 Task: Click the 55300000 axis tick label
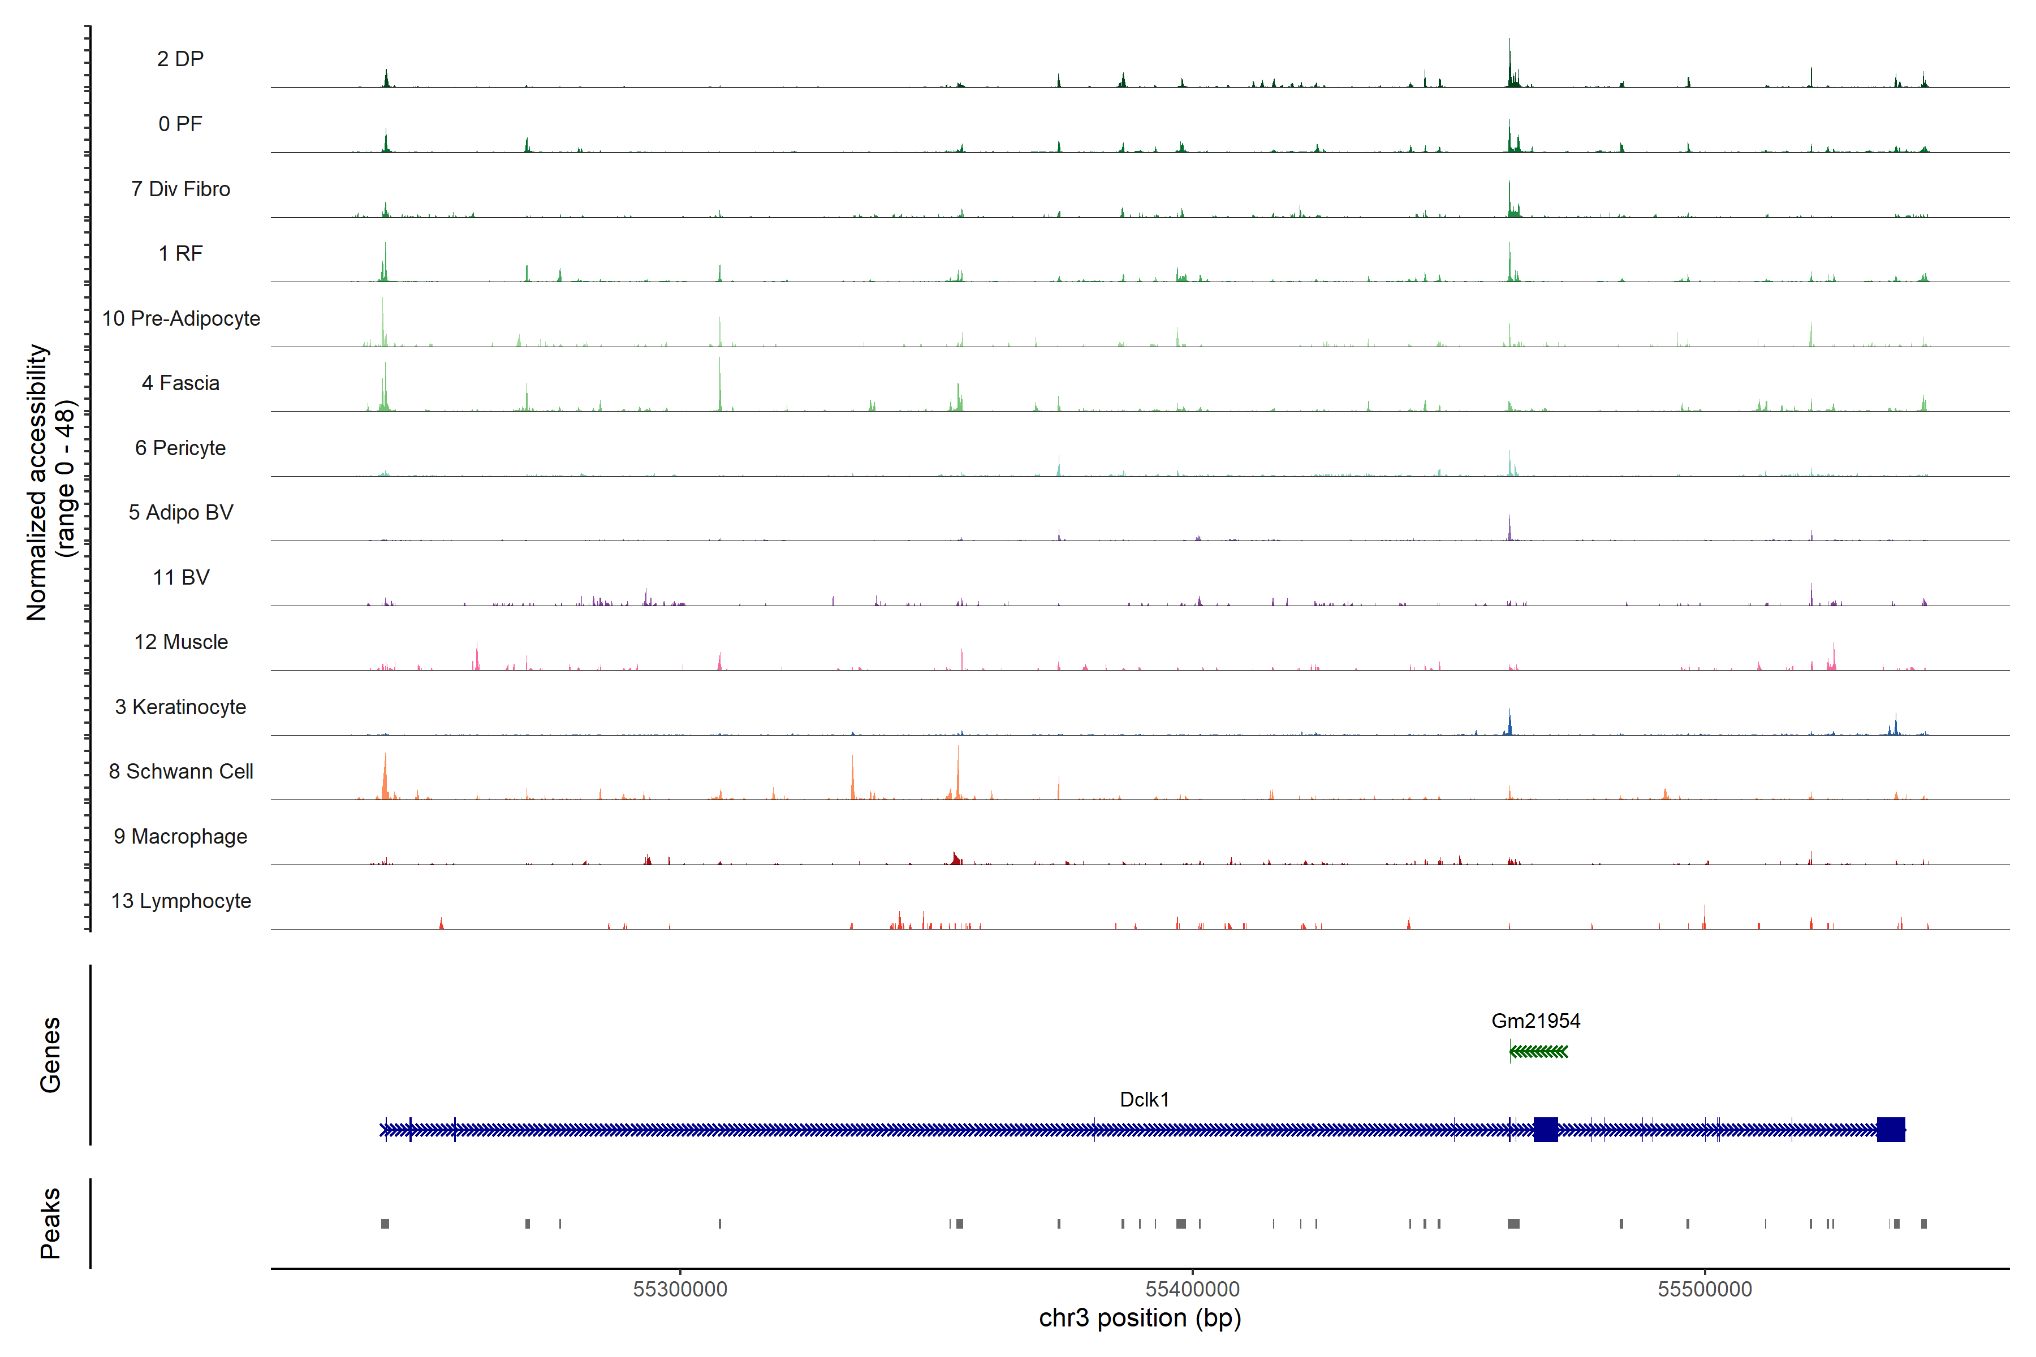click(x=680, y=1289)
